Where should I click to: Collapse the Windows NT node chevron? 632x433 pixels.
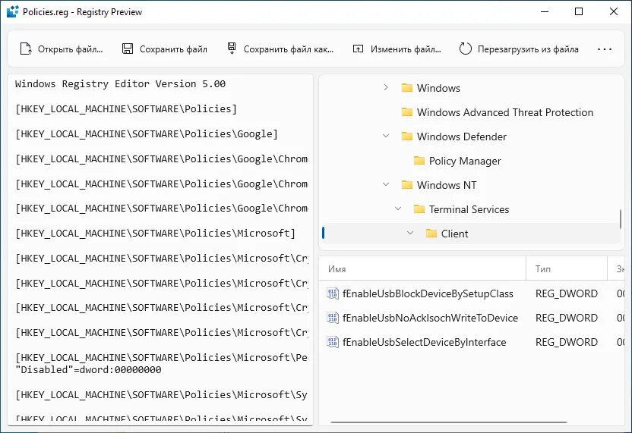pos(386,185)
